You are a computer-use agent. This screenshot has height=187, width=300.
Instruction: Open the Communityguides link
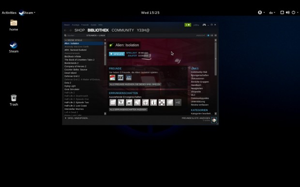200,98
